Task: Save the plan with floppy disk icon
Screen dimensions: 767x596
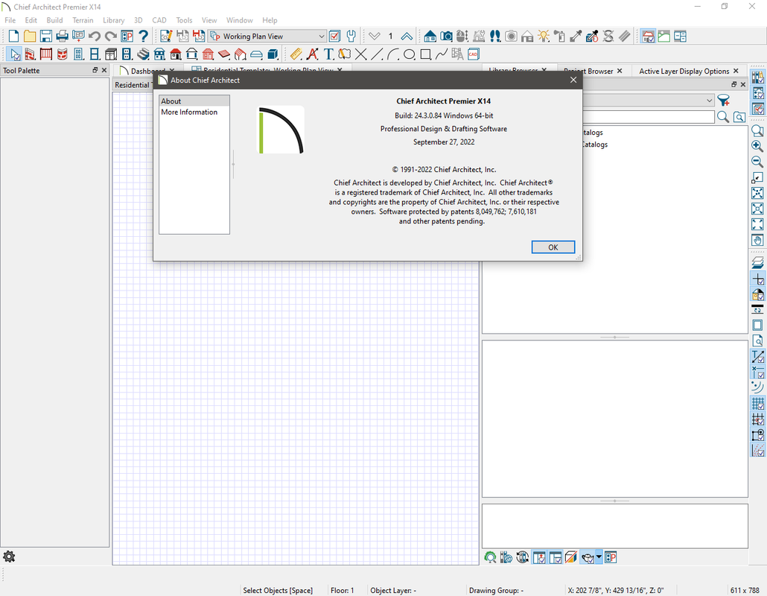Action: (x=46, y=37)
